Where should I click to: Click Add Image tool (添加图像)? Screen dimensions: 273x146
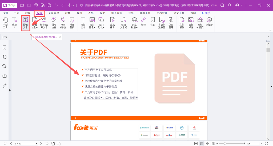[92, 23]
